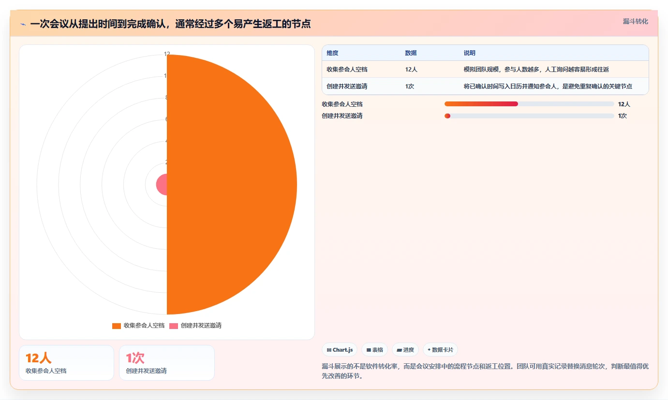Click the 12人 value beside the progress bar
This screenshot has height=400, width=668.
pos(624,104)
